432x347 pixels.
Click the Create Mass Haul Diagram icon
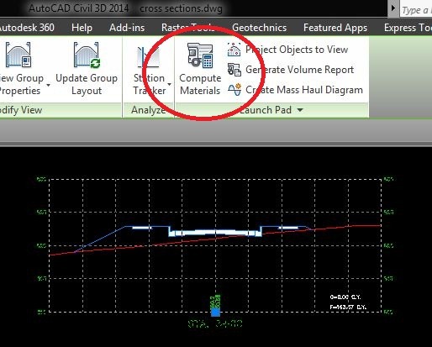click(x=234, y=90)
